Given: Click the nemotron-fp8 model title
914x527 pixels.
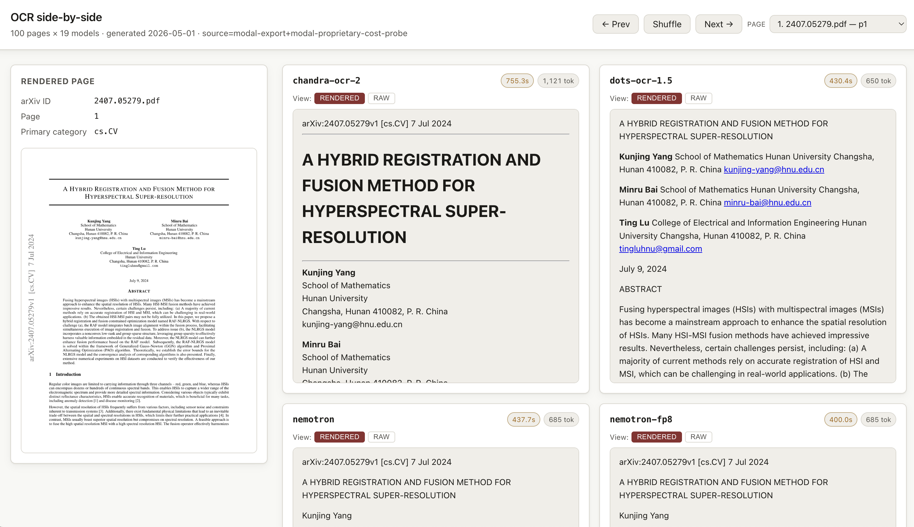Looking at the screenshot, I should [641, 419].
